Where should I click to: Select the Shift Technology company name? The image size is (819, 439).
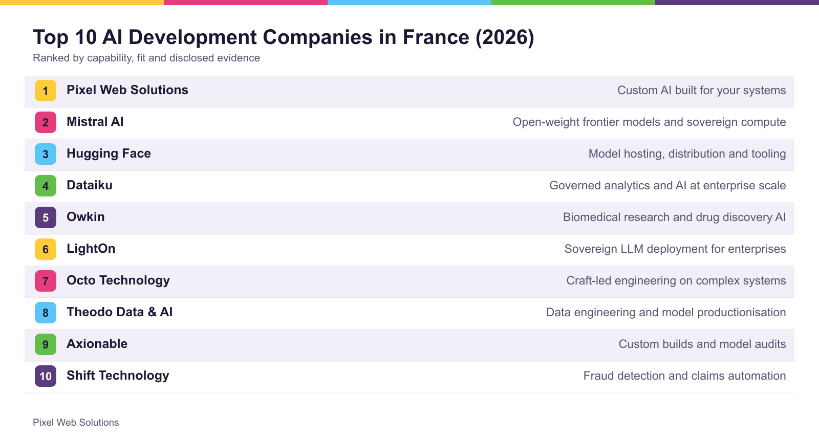pos(118,376)
